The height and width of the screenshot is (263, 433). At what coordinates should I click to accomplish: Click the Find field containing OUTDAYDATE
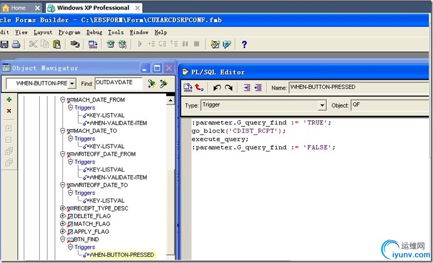click(118, 83)
